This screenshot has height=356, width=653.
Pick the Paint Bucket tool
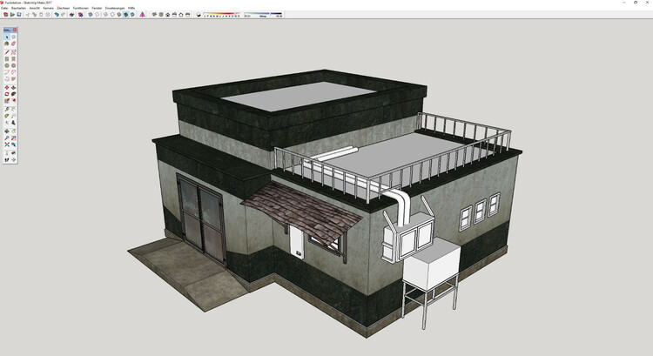point(7,44)
